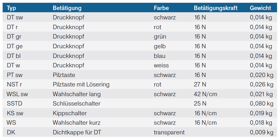Select the Schlüsselschalter cell
Screen dimensions: 280x140
click(76, 104)
